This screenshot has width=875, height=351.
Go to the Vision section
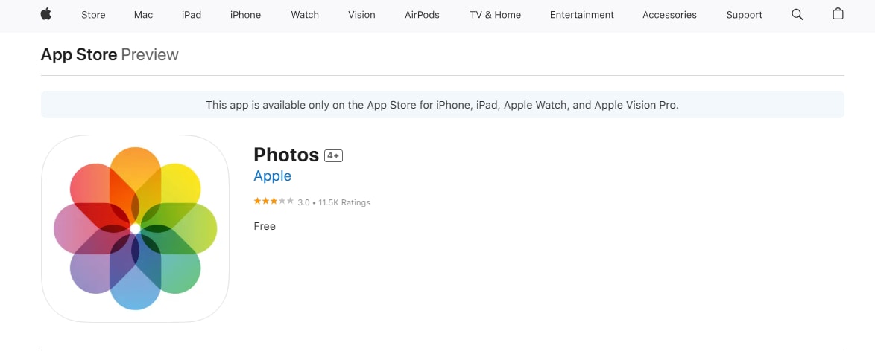[x=361, y=15]
